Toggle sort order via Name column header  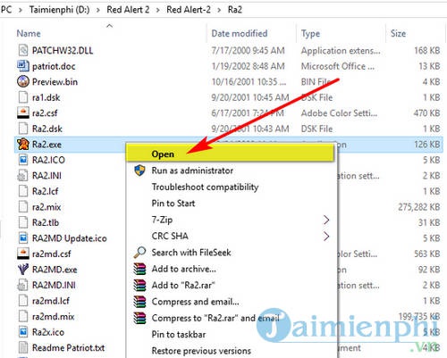pyautogui.click(x=29, y=33)
